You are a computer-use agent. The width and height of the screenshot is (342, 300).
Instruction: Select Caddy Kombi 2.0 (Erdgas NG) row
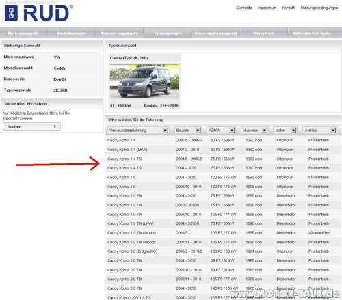point(224,251)
